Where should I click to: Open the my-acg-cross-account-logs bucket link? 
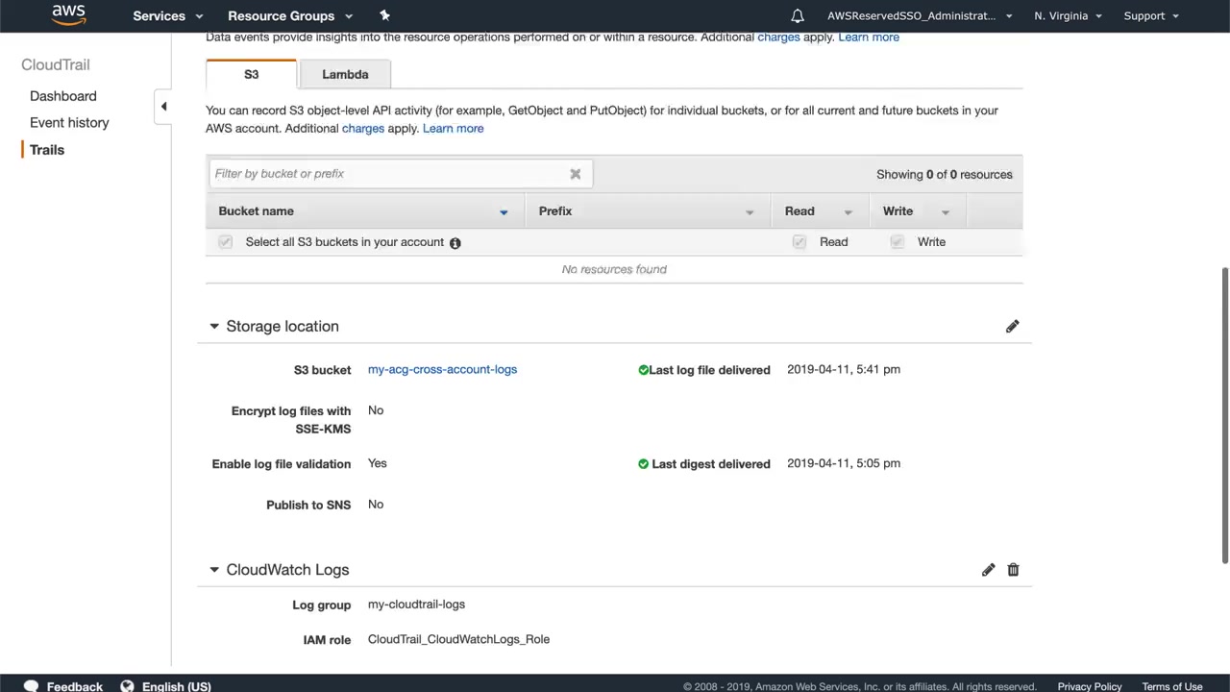tap(442, 369)
